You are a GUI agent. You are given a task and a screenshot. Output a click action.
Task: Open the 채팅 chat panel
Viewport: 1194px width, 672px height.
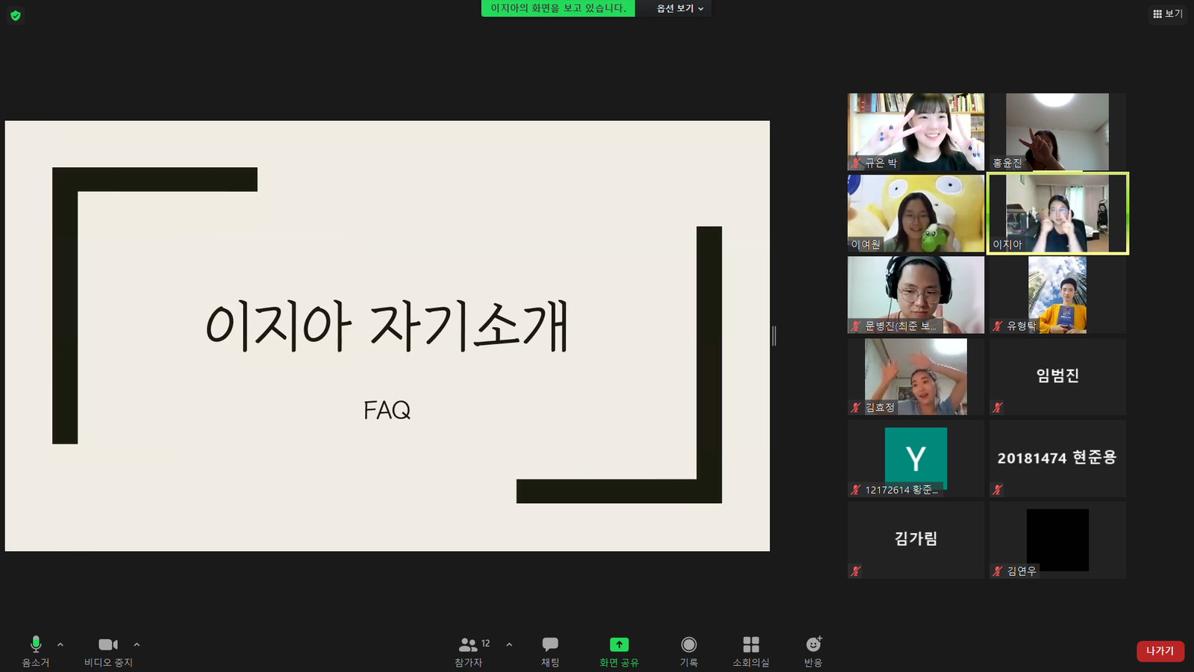tap(550, 651)
